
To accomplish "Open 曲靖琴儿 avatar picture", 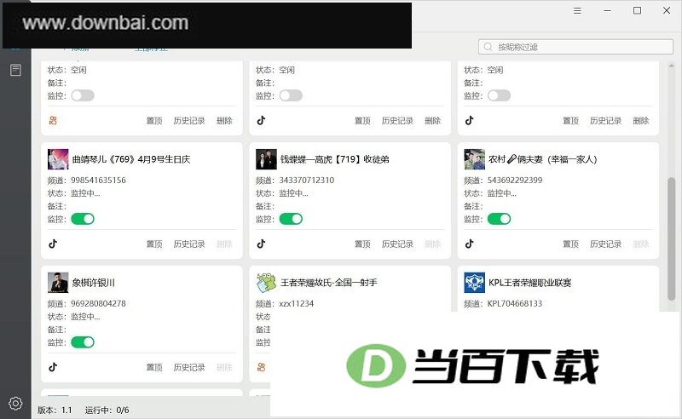I will click(58, 159).
